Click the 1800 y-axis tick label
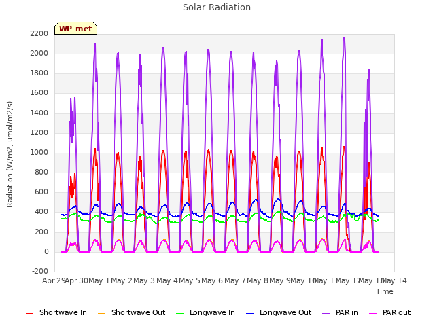 39,73
